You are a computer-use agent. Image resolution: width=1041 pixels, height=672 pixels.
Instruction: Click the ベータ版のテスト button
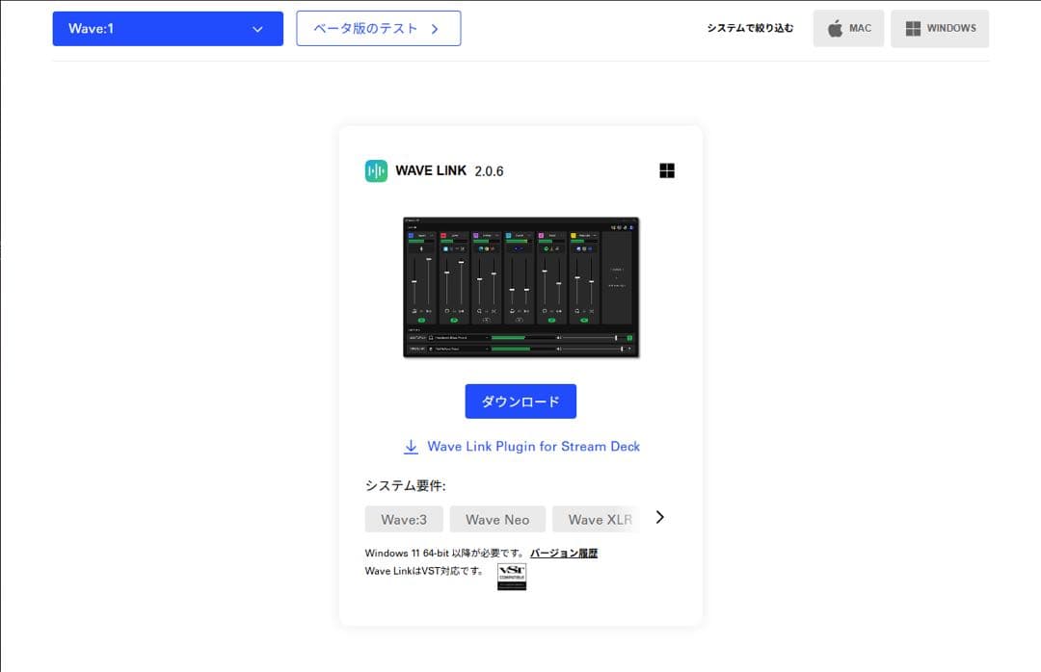coord(378,28)
